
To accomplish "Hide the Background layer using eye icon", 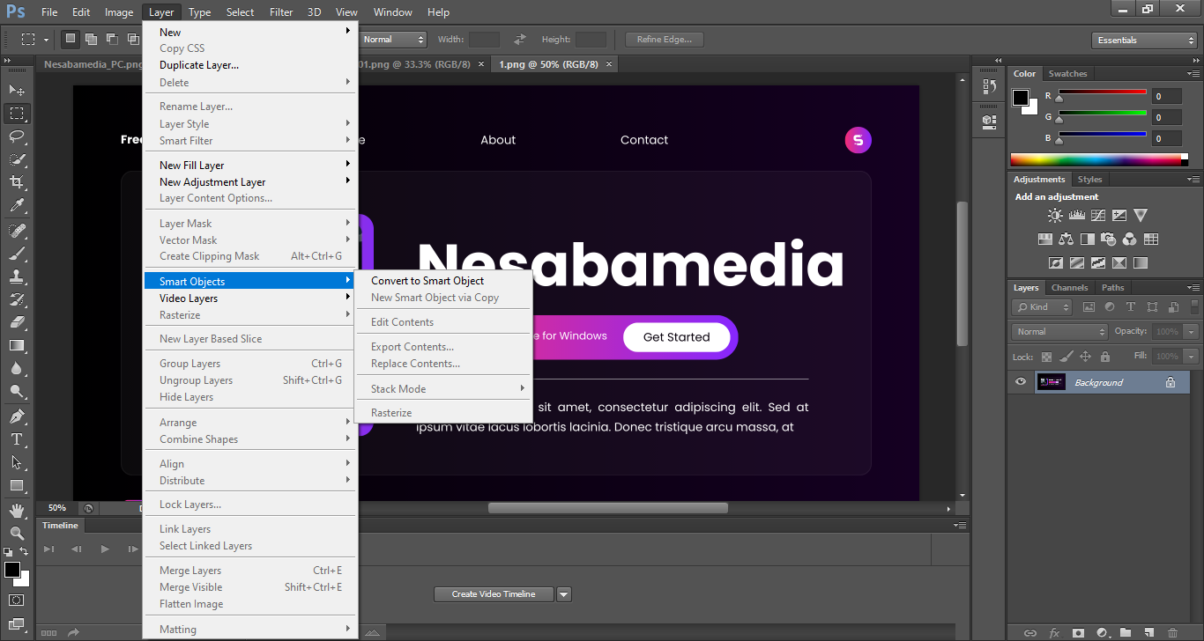I will pyautogui.click(x=1021, y=382).
